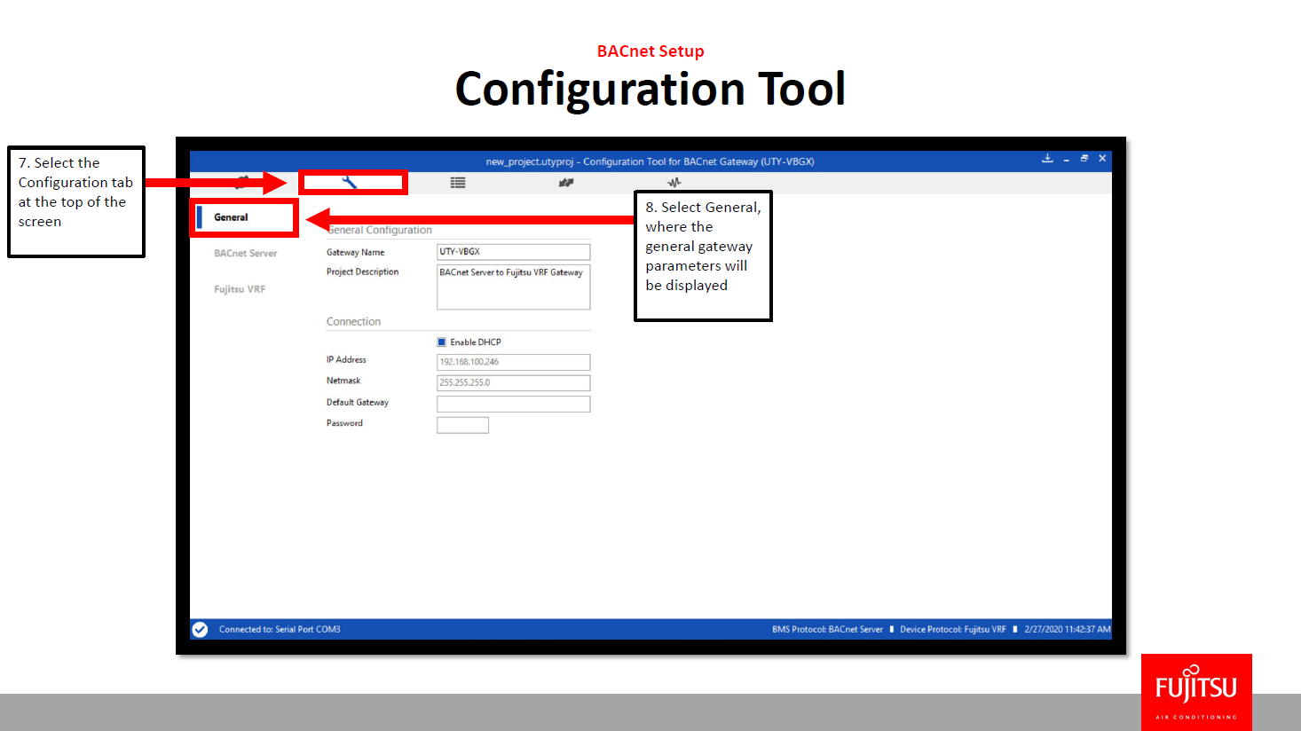Image resolution: width=1301 pixels, height=731 pixels.
Task: Open the Signals list tab icon
Action: click(458, 183)
